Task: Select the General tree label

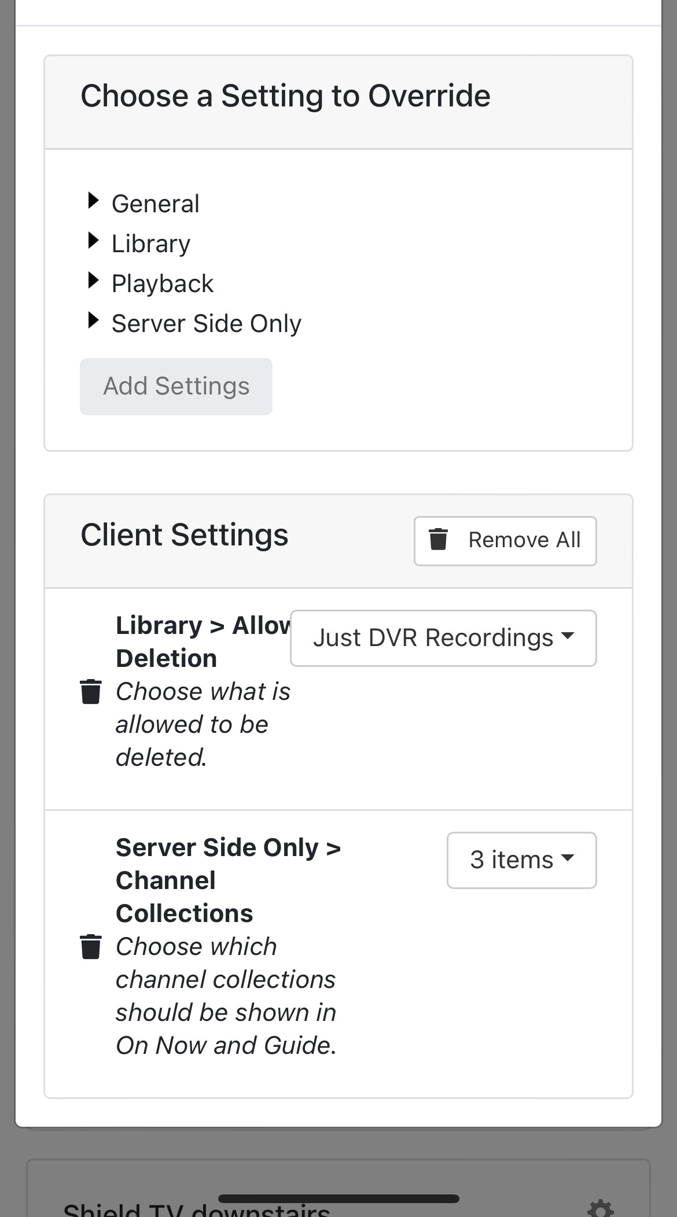Action: 155,204
